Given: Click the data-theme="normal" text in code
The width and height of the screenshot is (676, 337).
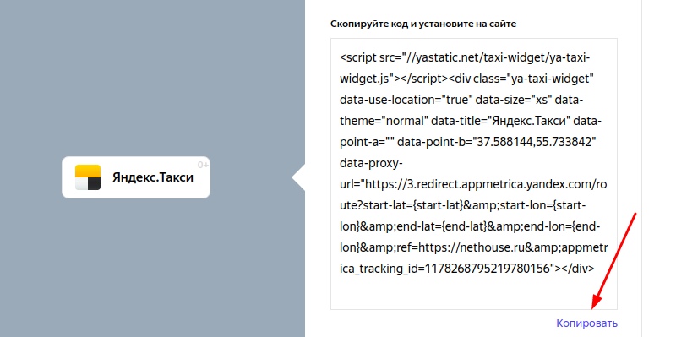Looking at the screenshot, I should (x=384, y=121).
